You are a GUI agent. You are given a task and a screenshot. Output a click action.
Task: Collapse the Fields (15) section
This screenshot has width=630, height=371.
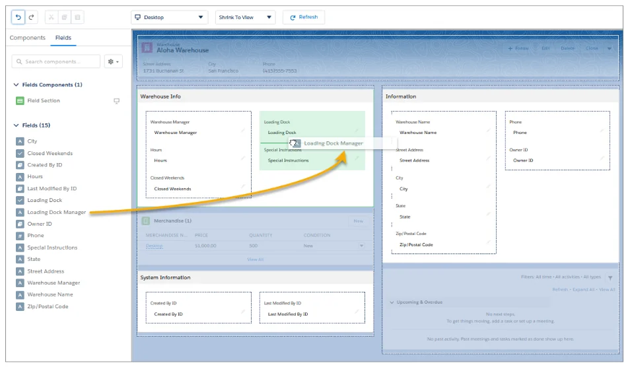coord(16,125)
